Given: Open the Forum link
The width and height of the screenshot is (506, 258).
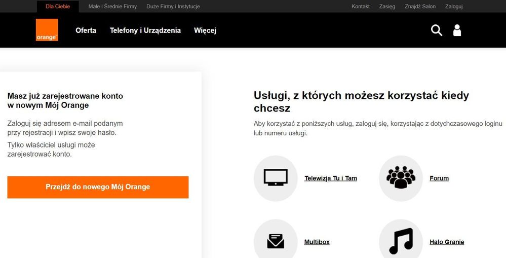Looking at the screenshot, I should [439, 178].
